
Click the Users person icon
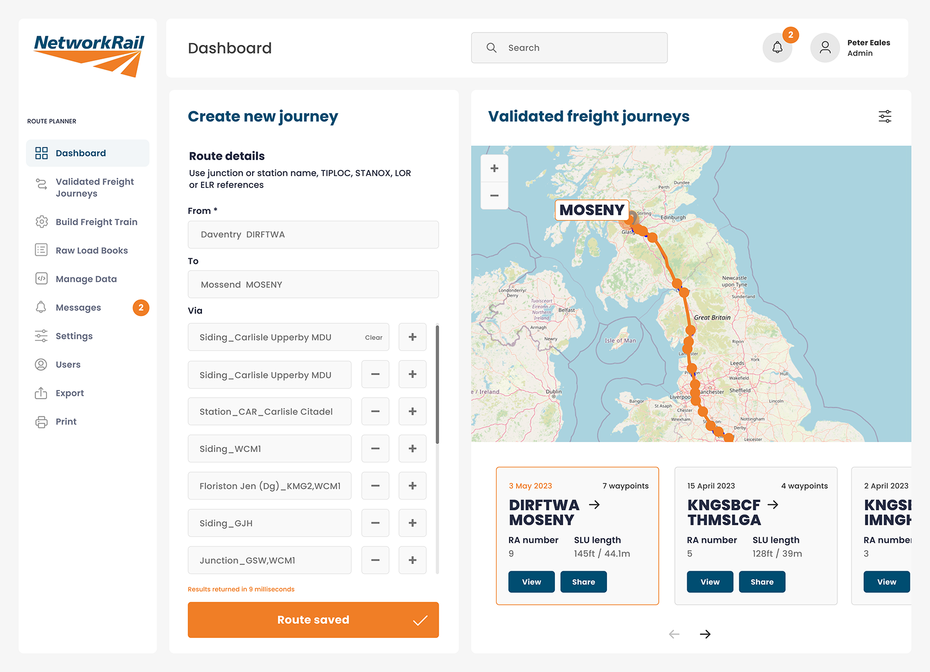coord(41,364)
